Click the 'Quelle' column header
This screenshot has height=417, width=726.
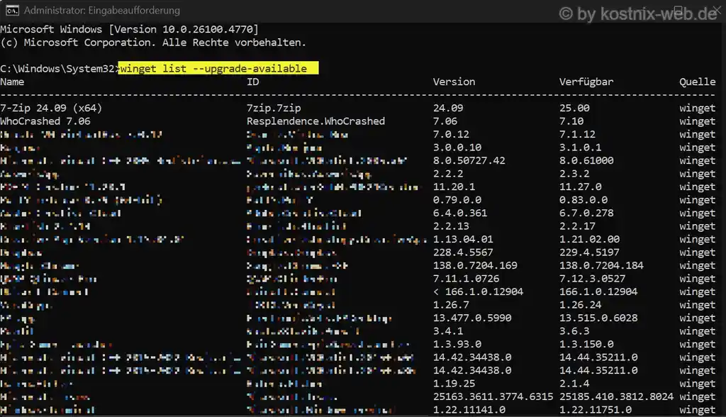pos(698,82)
